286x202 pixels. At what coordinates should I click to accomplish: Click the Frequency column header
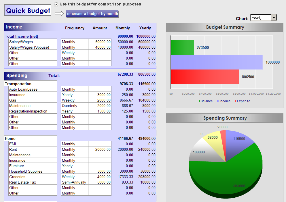75,28
